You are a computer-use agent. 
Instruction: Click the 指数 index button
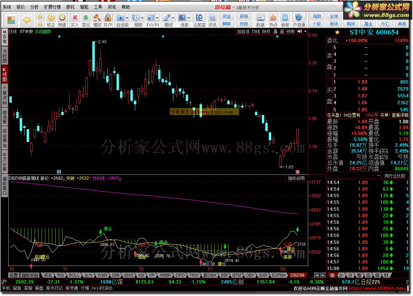[317, 16]
